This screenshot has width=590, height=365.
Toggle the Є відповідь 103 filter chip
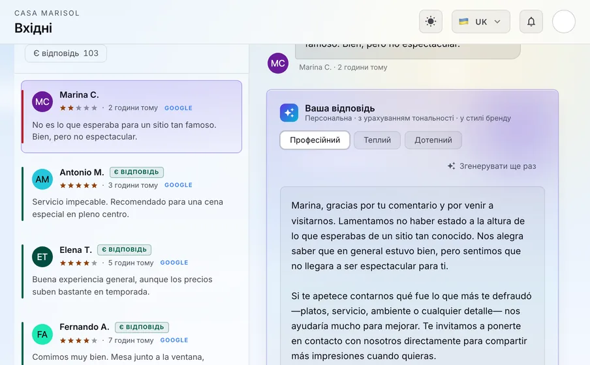click(66, 53)
